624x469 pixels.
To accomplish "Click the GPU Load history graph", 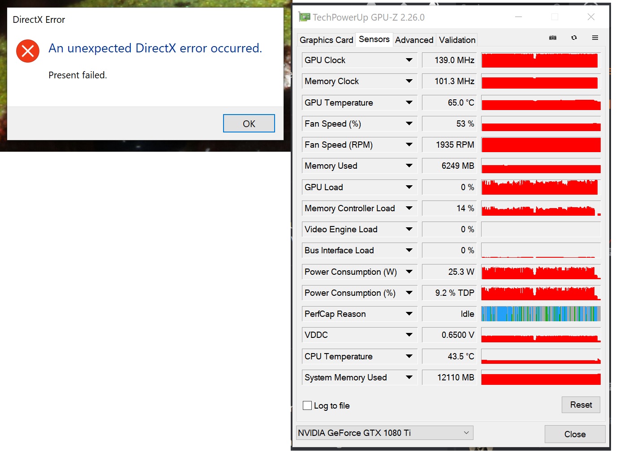I will pos(541,187).
